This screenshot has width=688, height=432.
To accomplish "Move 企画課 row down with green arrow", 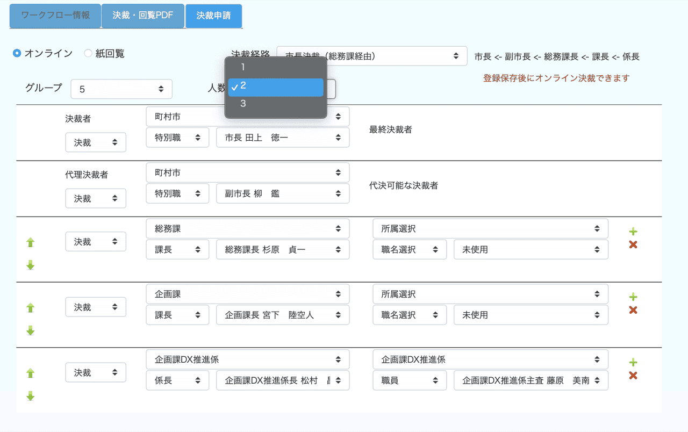I will pos(31,330).
